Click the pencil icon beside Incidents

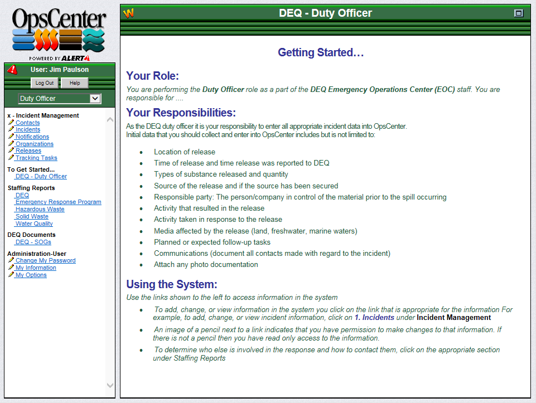pyautogui.click(x=11, y=129)
